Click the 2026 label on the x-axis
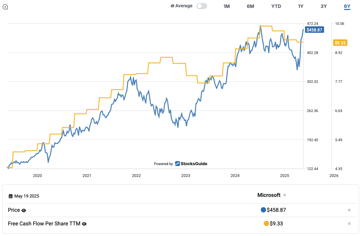 coord(334,175)
